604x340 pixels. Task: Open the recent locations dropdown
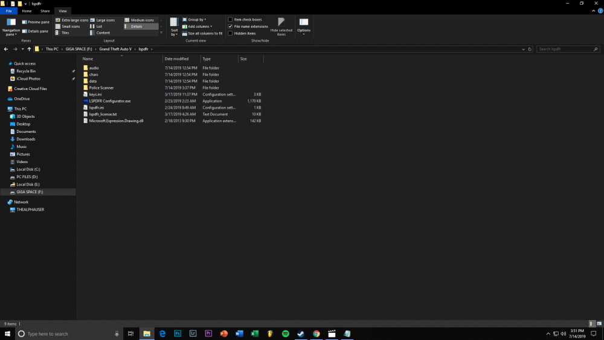23,50
